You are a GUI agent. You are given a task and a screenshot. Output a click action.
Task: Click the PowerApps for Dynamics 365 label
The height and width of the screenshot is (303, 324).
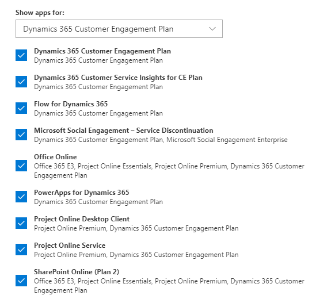click(x=82, y=193)
